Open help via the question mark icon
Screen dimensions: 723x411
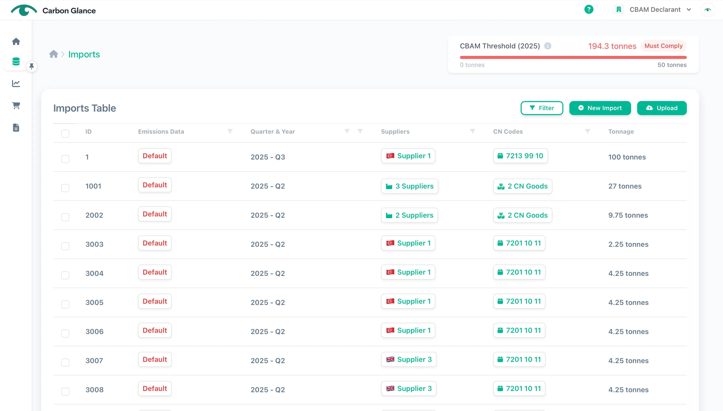click(x=588, y=10)
